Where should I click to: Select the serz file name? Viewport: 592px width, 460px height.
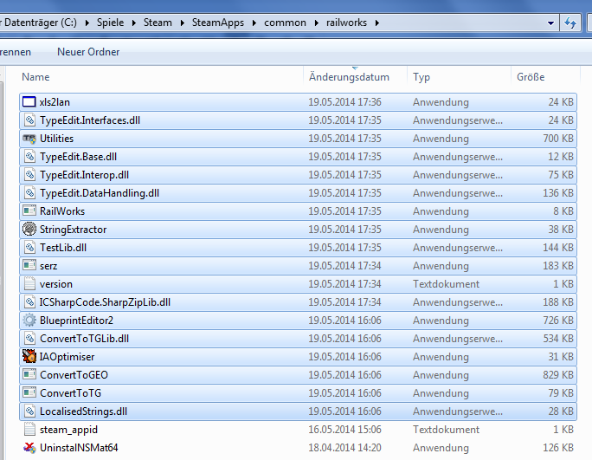(48, 266)
